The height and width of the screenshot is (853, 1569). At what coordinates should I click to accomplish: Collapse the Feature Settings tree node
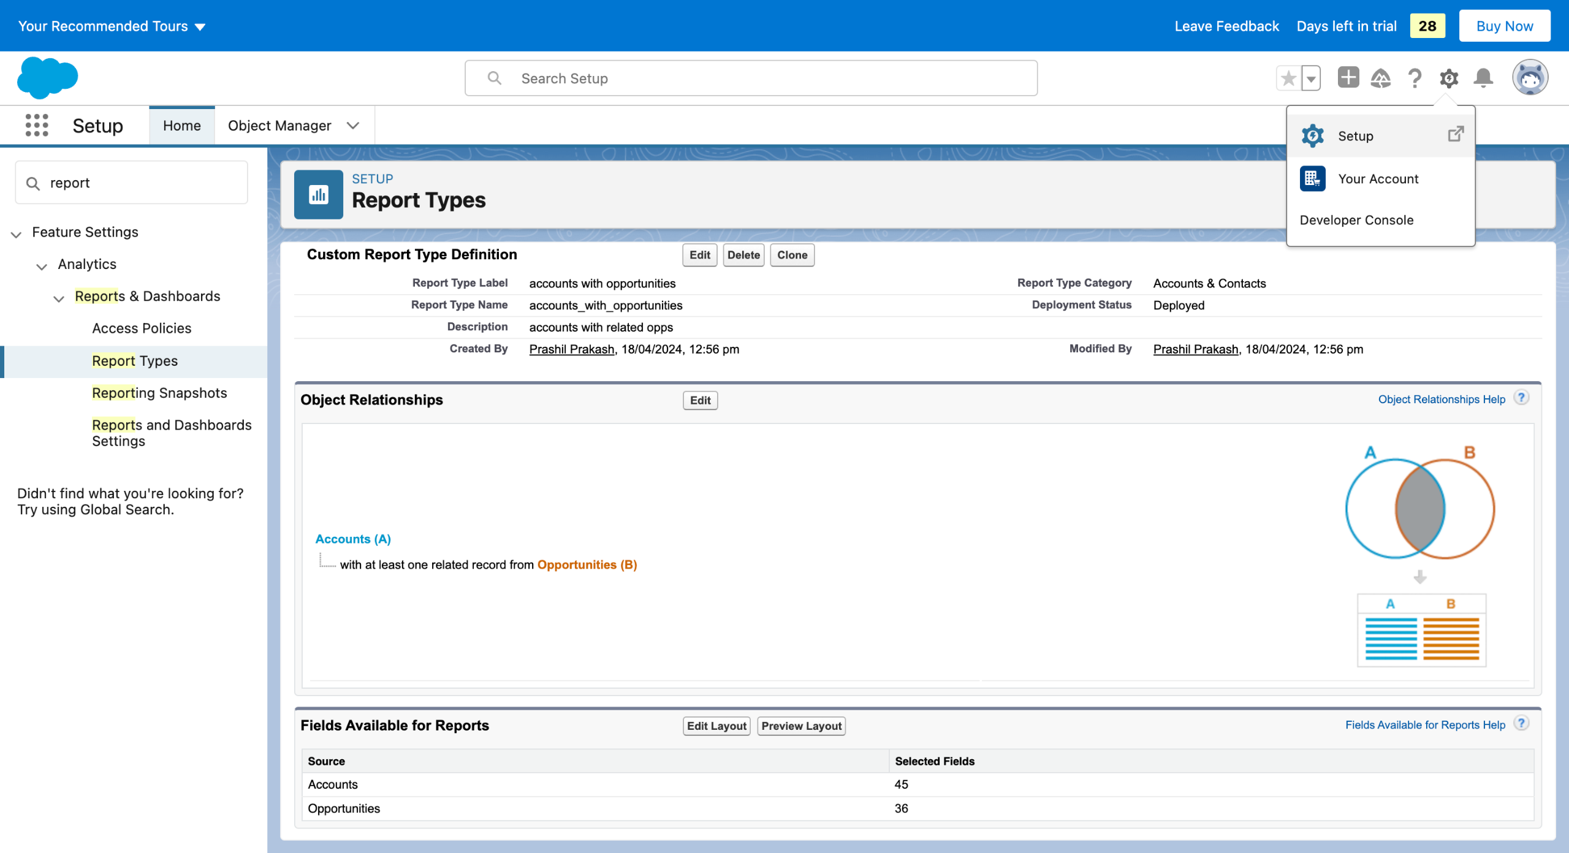17,233
